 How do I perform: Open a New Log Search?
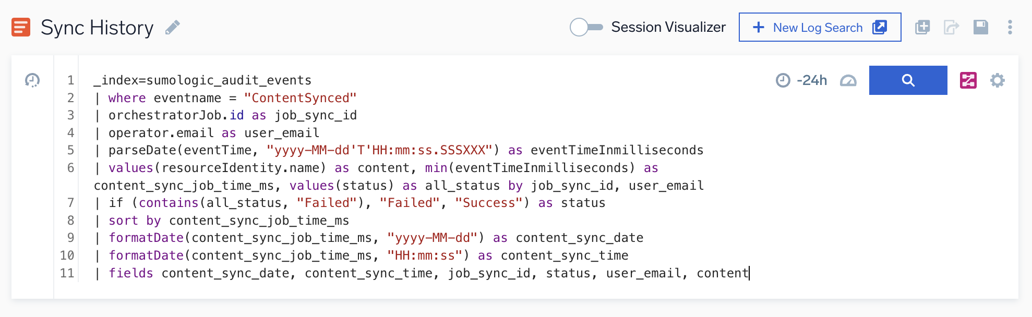point(819,28)
